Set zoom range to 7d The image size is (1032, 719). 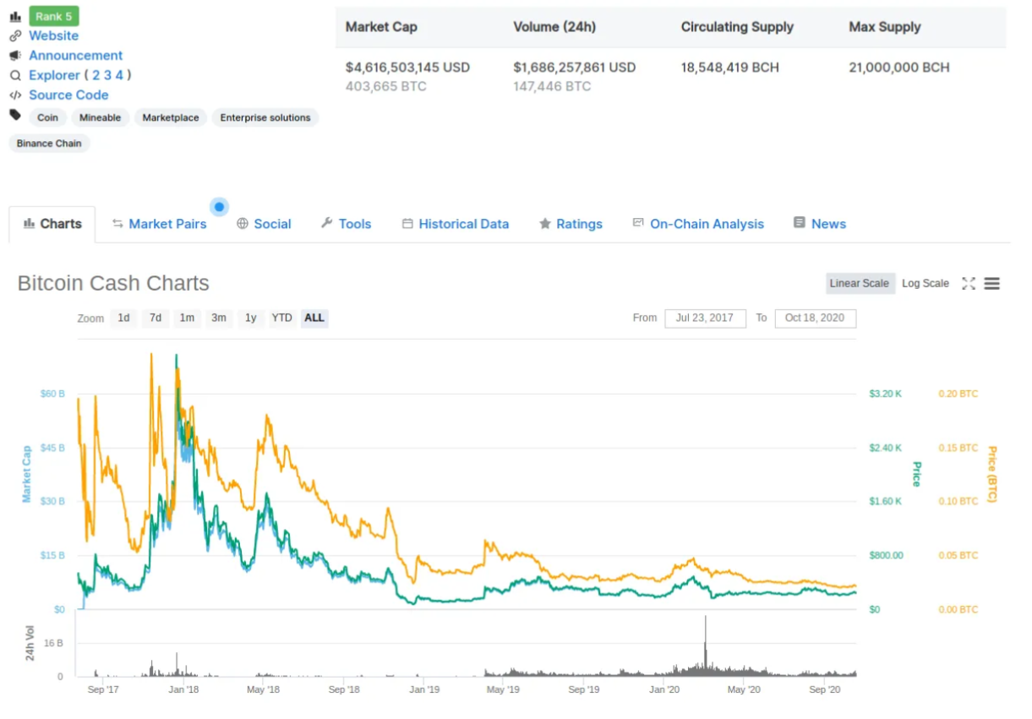pos(156,319)
